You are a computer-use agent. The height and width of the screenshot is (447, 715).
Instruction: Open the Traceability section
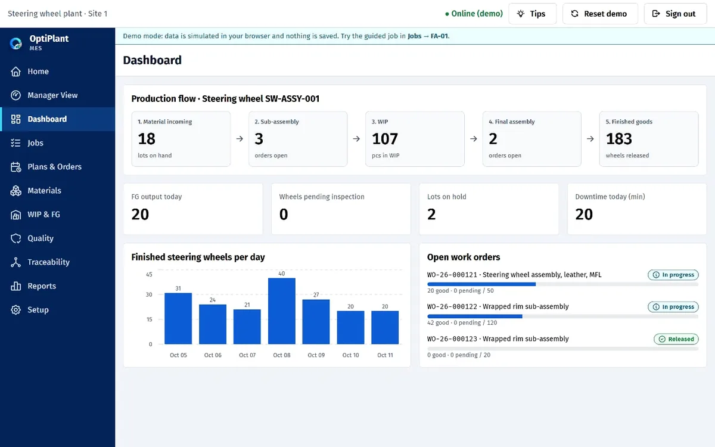[57, 262]
